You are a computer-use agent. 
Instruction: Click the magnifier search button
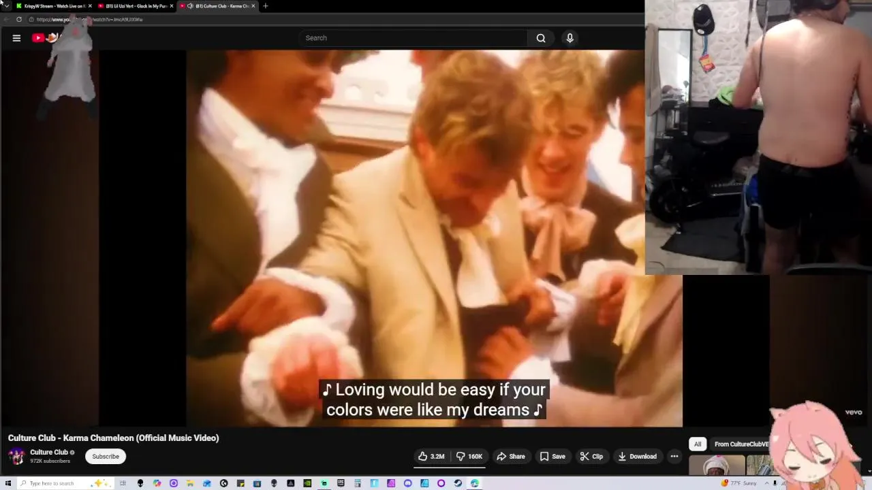tap(541, 38)
